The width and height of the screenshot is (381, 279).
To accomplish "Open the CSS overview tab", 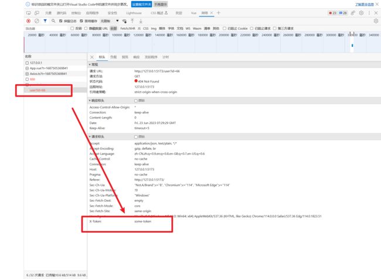I will pos(159,13).
